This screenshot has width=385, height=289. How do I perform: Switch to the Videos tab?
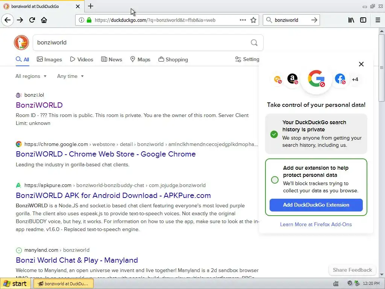coord(82,59)
